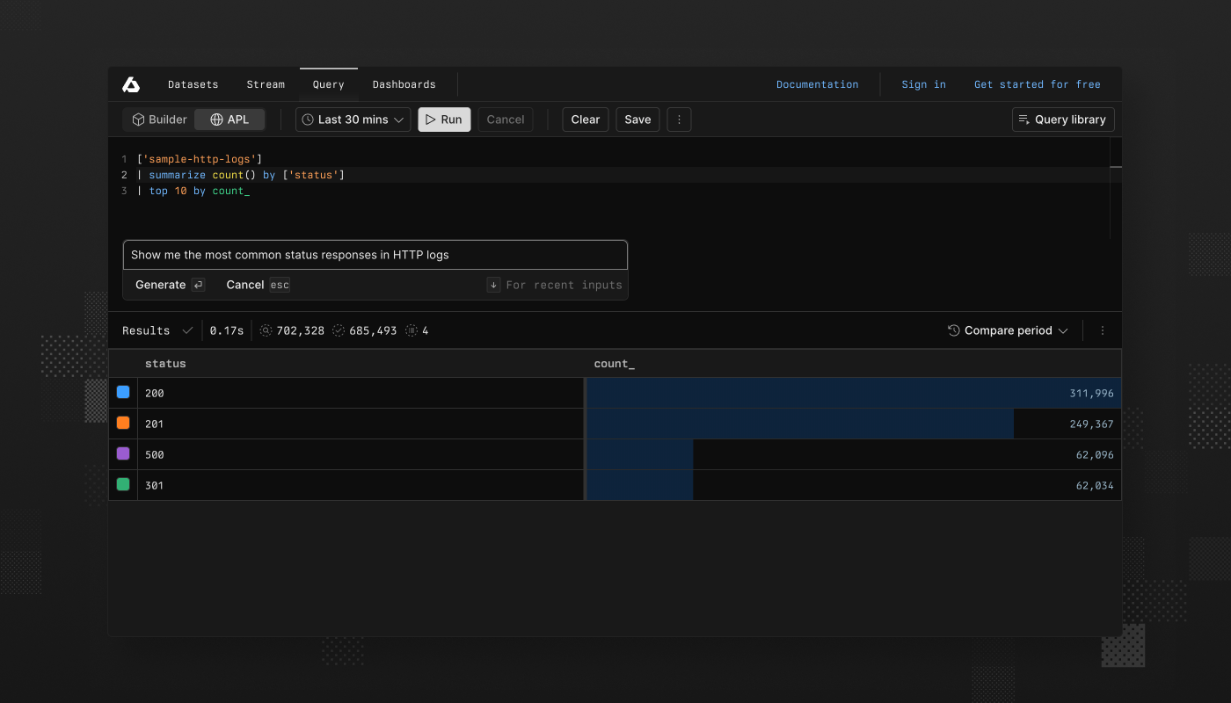Click the clock icon in the time range picker

click(x=307, y=120)
